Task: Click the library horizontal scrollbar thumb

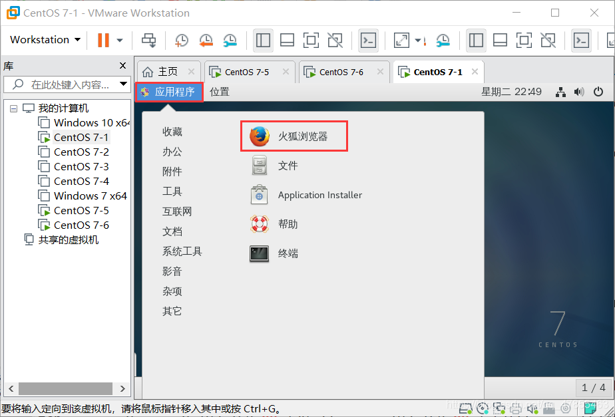Action: [66, 388]
